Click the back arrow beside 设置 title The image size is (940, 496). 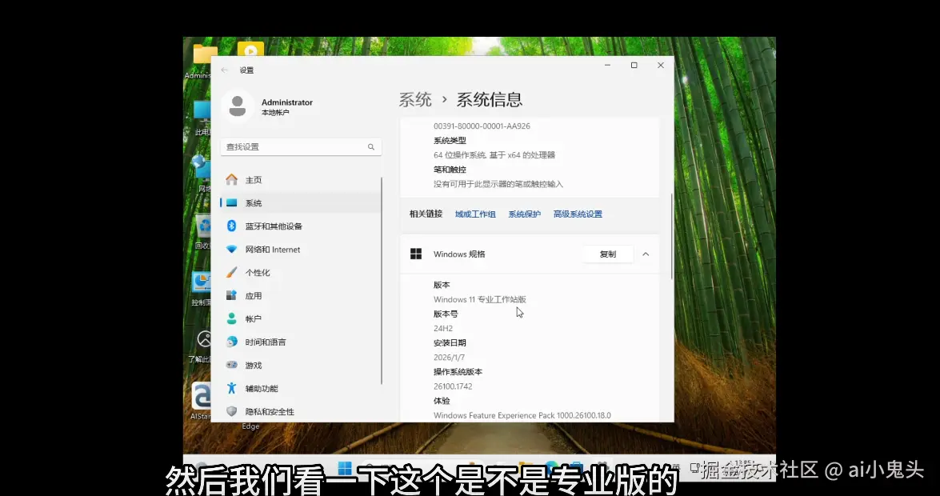[224, 70]
